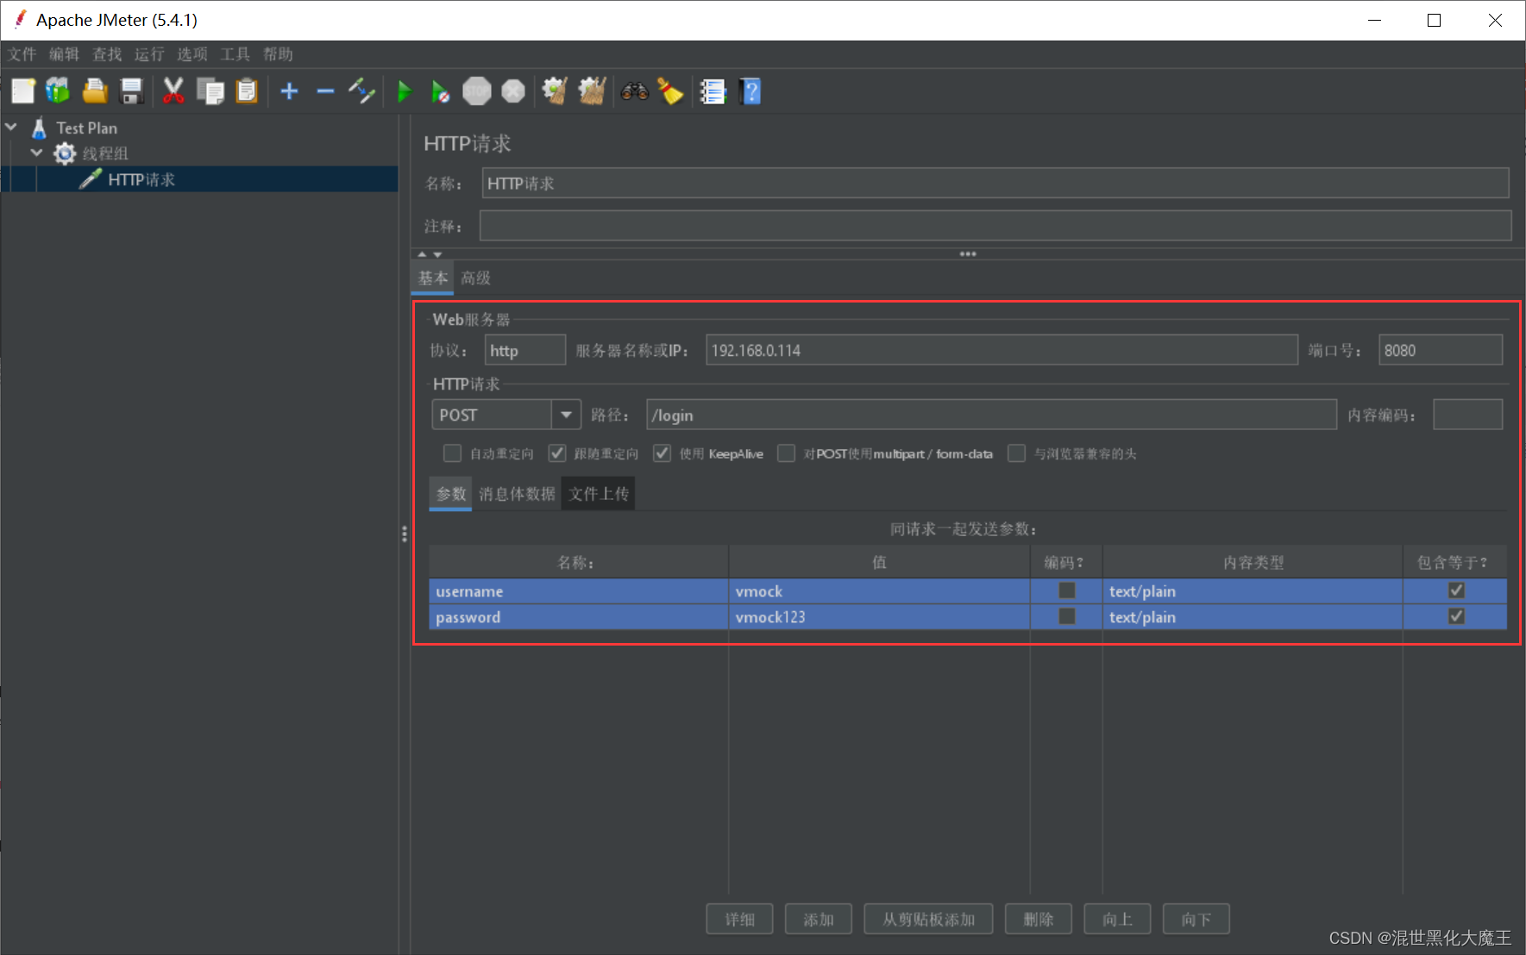Viewport: 1526px width, 955px height.
Task: Click the Shutdown round icon
Action: 513,91
